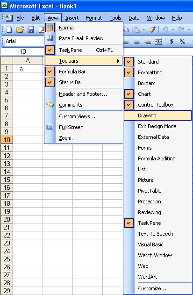The height and width of the screenshot is (295, 193).
Task: Click the Full Screen icon
Action: click(50, 127)
